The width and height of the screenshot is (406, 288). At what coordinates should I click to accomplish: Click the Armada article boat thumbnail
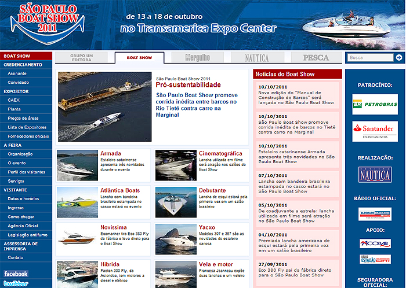tap(77, 165)
